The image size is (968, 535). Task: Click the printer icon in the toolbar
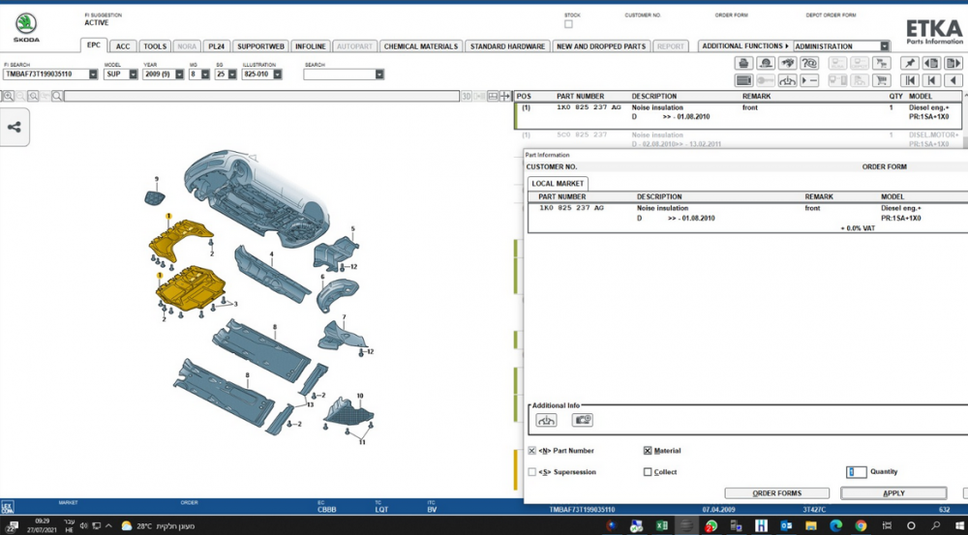743,63
